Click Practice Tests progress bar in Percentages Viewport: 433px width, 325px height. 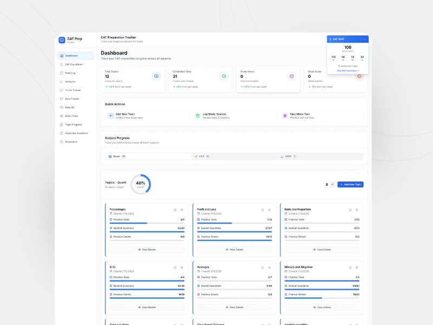[147, 223]
